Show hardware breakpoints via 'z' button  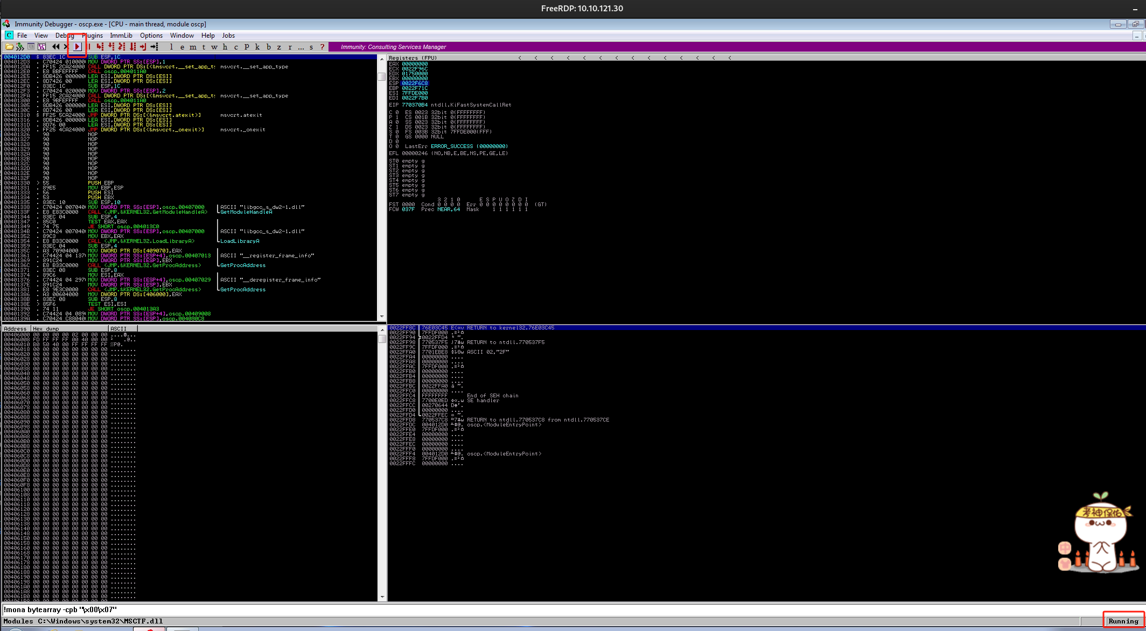pos(279,47)
